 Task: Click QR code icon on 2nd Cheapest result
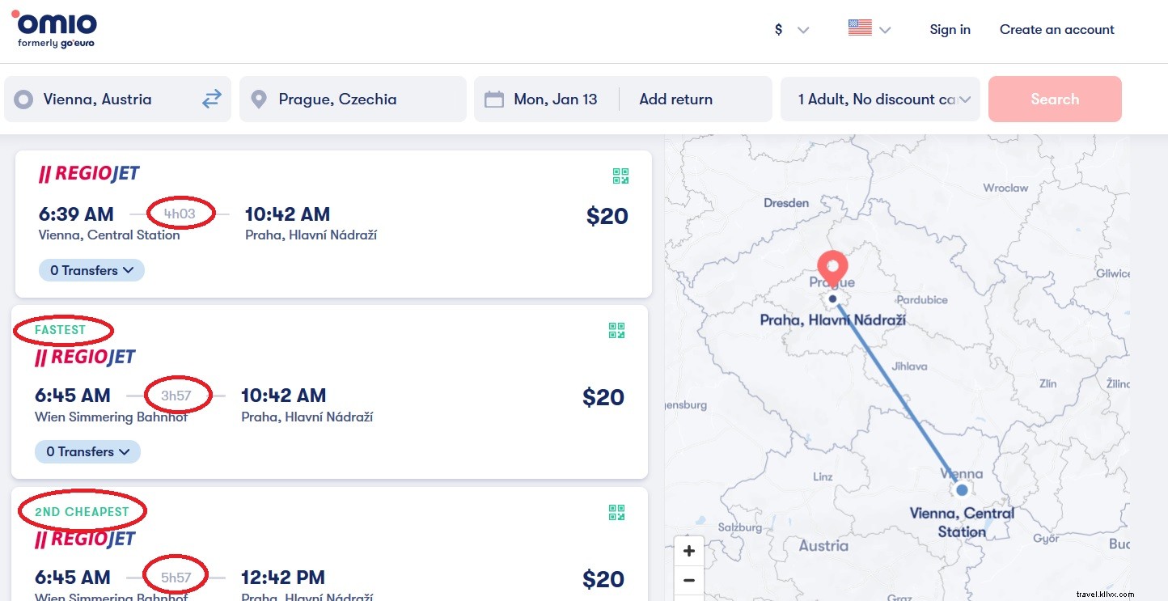pyautogui.click(x=616, y=512)
